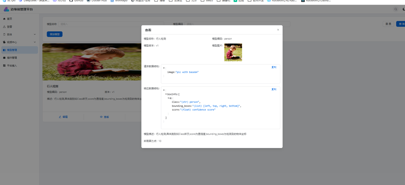The width and height of the screenshot is (405, 185).
Task: Focus the 模型名称 search input
Action: (111, 24)
